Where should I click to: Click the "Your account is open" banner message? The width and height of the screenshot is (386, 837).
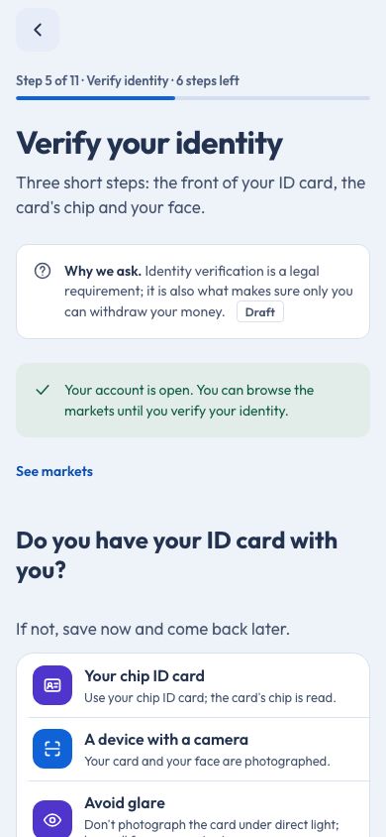pyautogui.click(x=189, y=401)
